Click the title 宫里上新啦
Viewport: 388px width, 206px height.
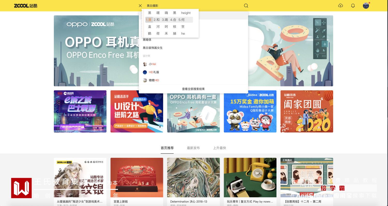121,202
